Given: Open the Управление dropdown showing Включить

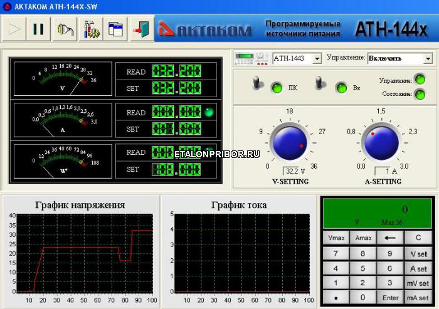Looking at the screenshot, I should (x=428, y=59).
